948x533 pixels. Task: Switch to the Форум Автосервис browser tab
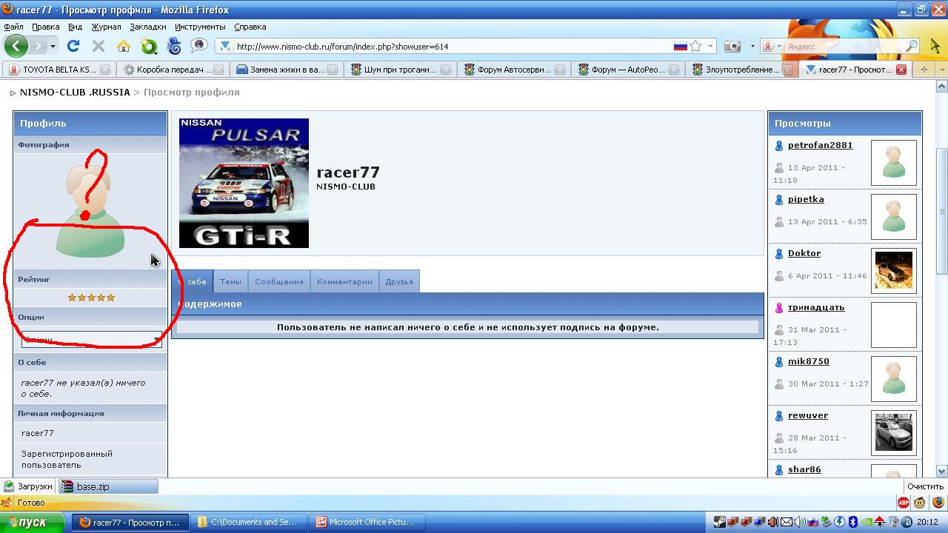click(x=513, y=70)
